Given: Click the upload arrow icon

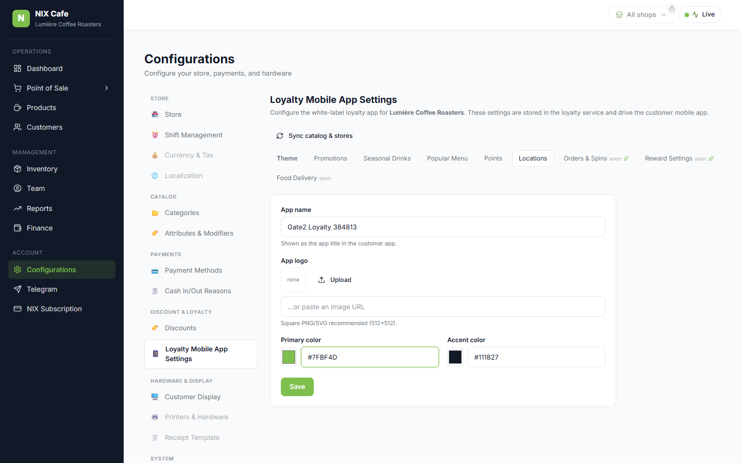Looking at the screenshot, I should coord(322,280).
